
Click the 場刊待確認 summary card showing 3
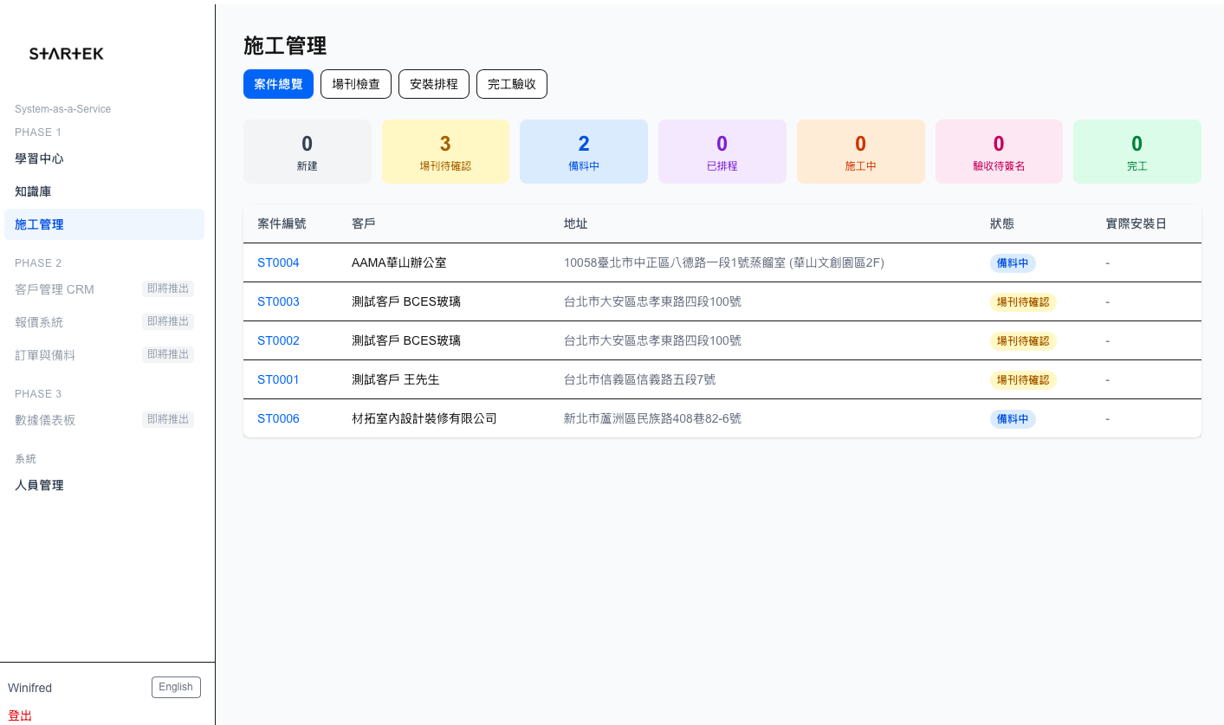445,151
